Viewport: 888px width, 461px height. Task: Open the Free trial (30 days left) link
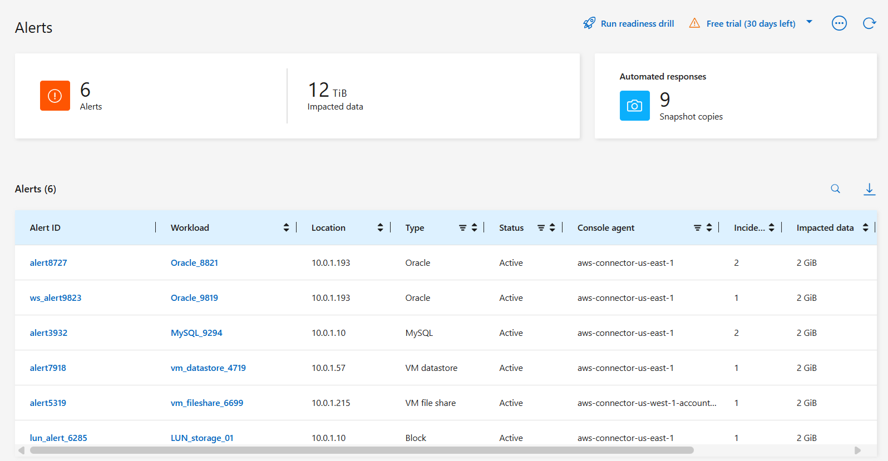(x=751, y=23)
